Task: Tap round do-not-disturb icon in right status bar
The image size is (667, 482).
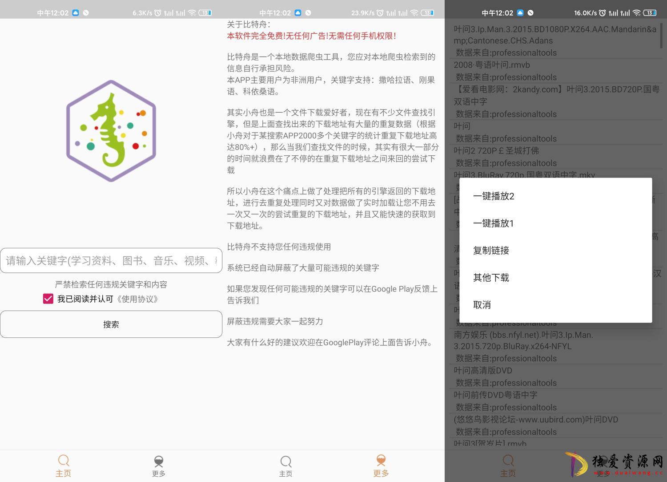Action: tap(530, 13)
